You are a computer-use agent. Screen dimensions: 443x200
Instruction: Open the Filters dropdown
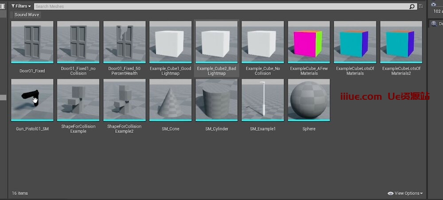click(x=21, y=6)
